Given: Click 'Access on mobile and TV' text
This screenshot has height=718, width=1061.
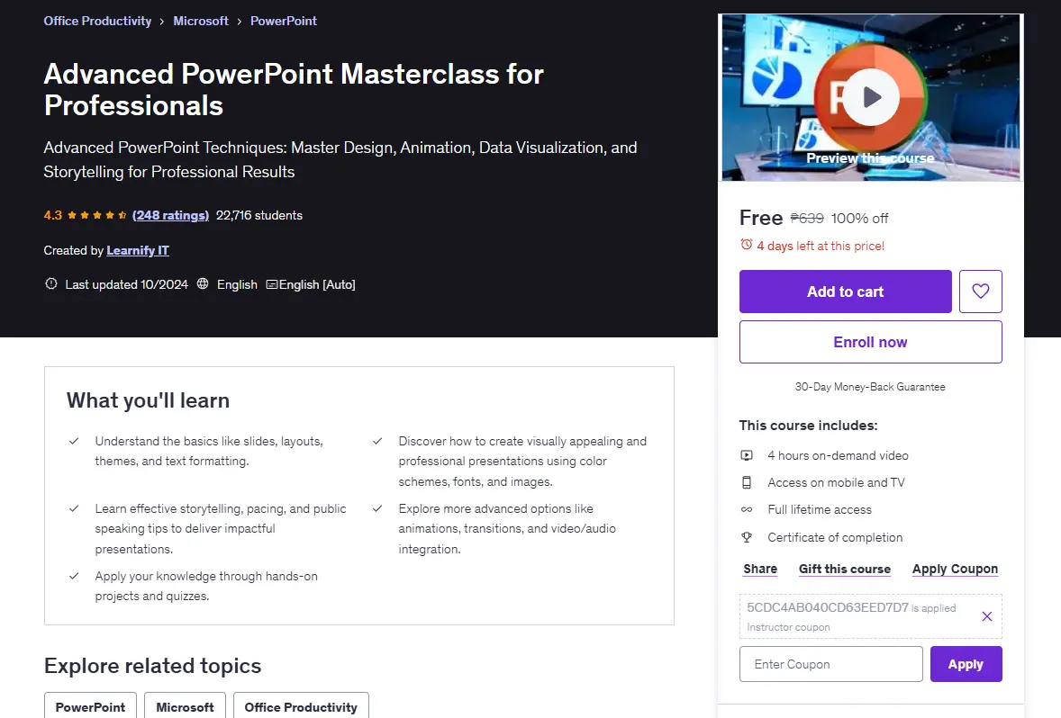Looking at the screenshot, I should 836,483.
